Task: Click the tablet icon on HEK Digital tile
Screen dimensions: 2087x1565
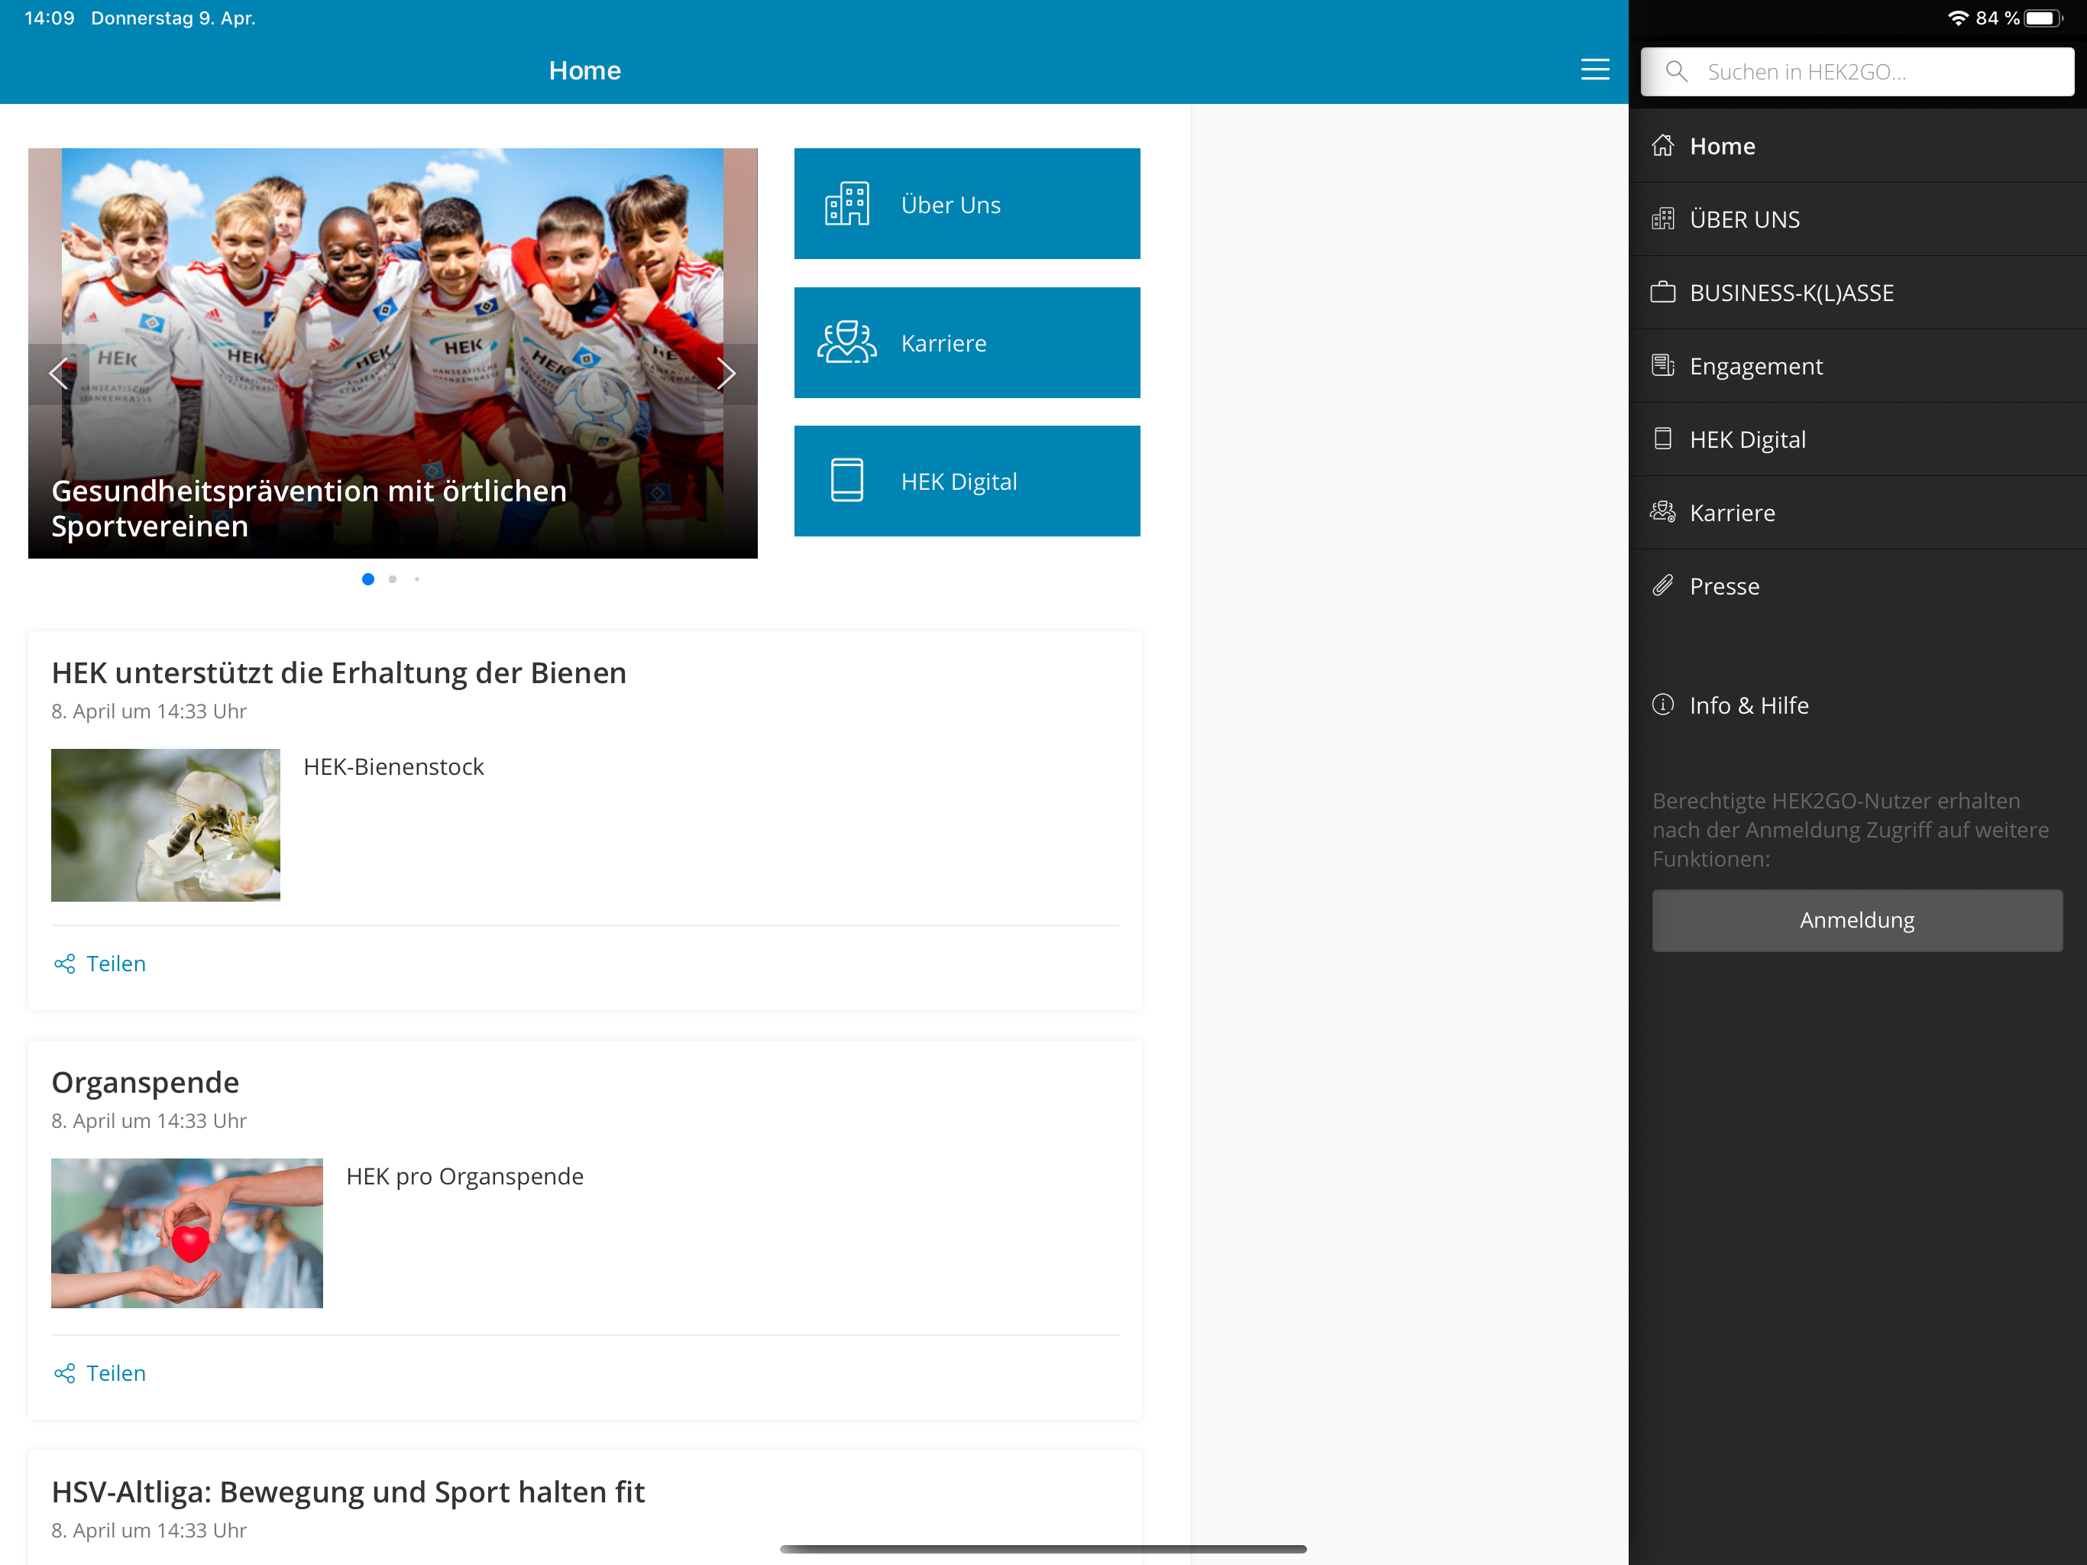Action: click(x=846, y=481)
